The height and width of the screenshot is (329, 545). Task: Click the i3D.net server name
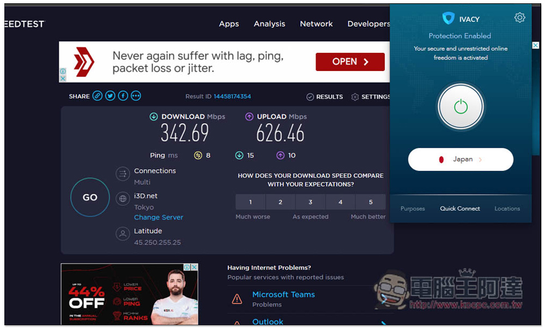click(x=146, y=196)
